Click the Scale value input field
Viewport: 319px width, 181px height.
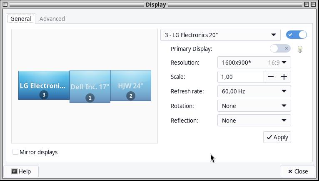click(241, 77)
